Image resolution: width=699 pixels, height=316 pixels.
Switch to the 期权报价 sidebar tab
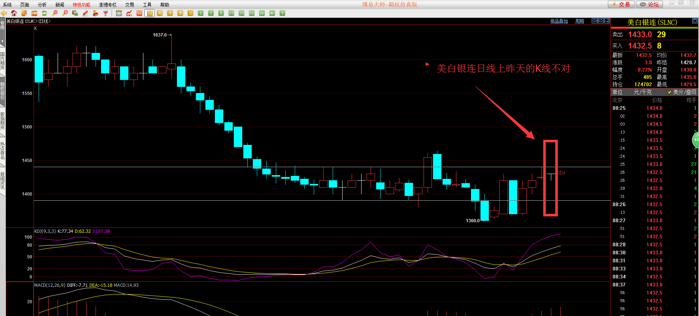[3, 91]
